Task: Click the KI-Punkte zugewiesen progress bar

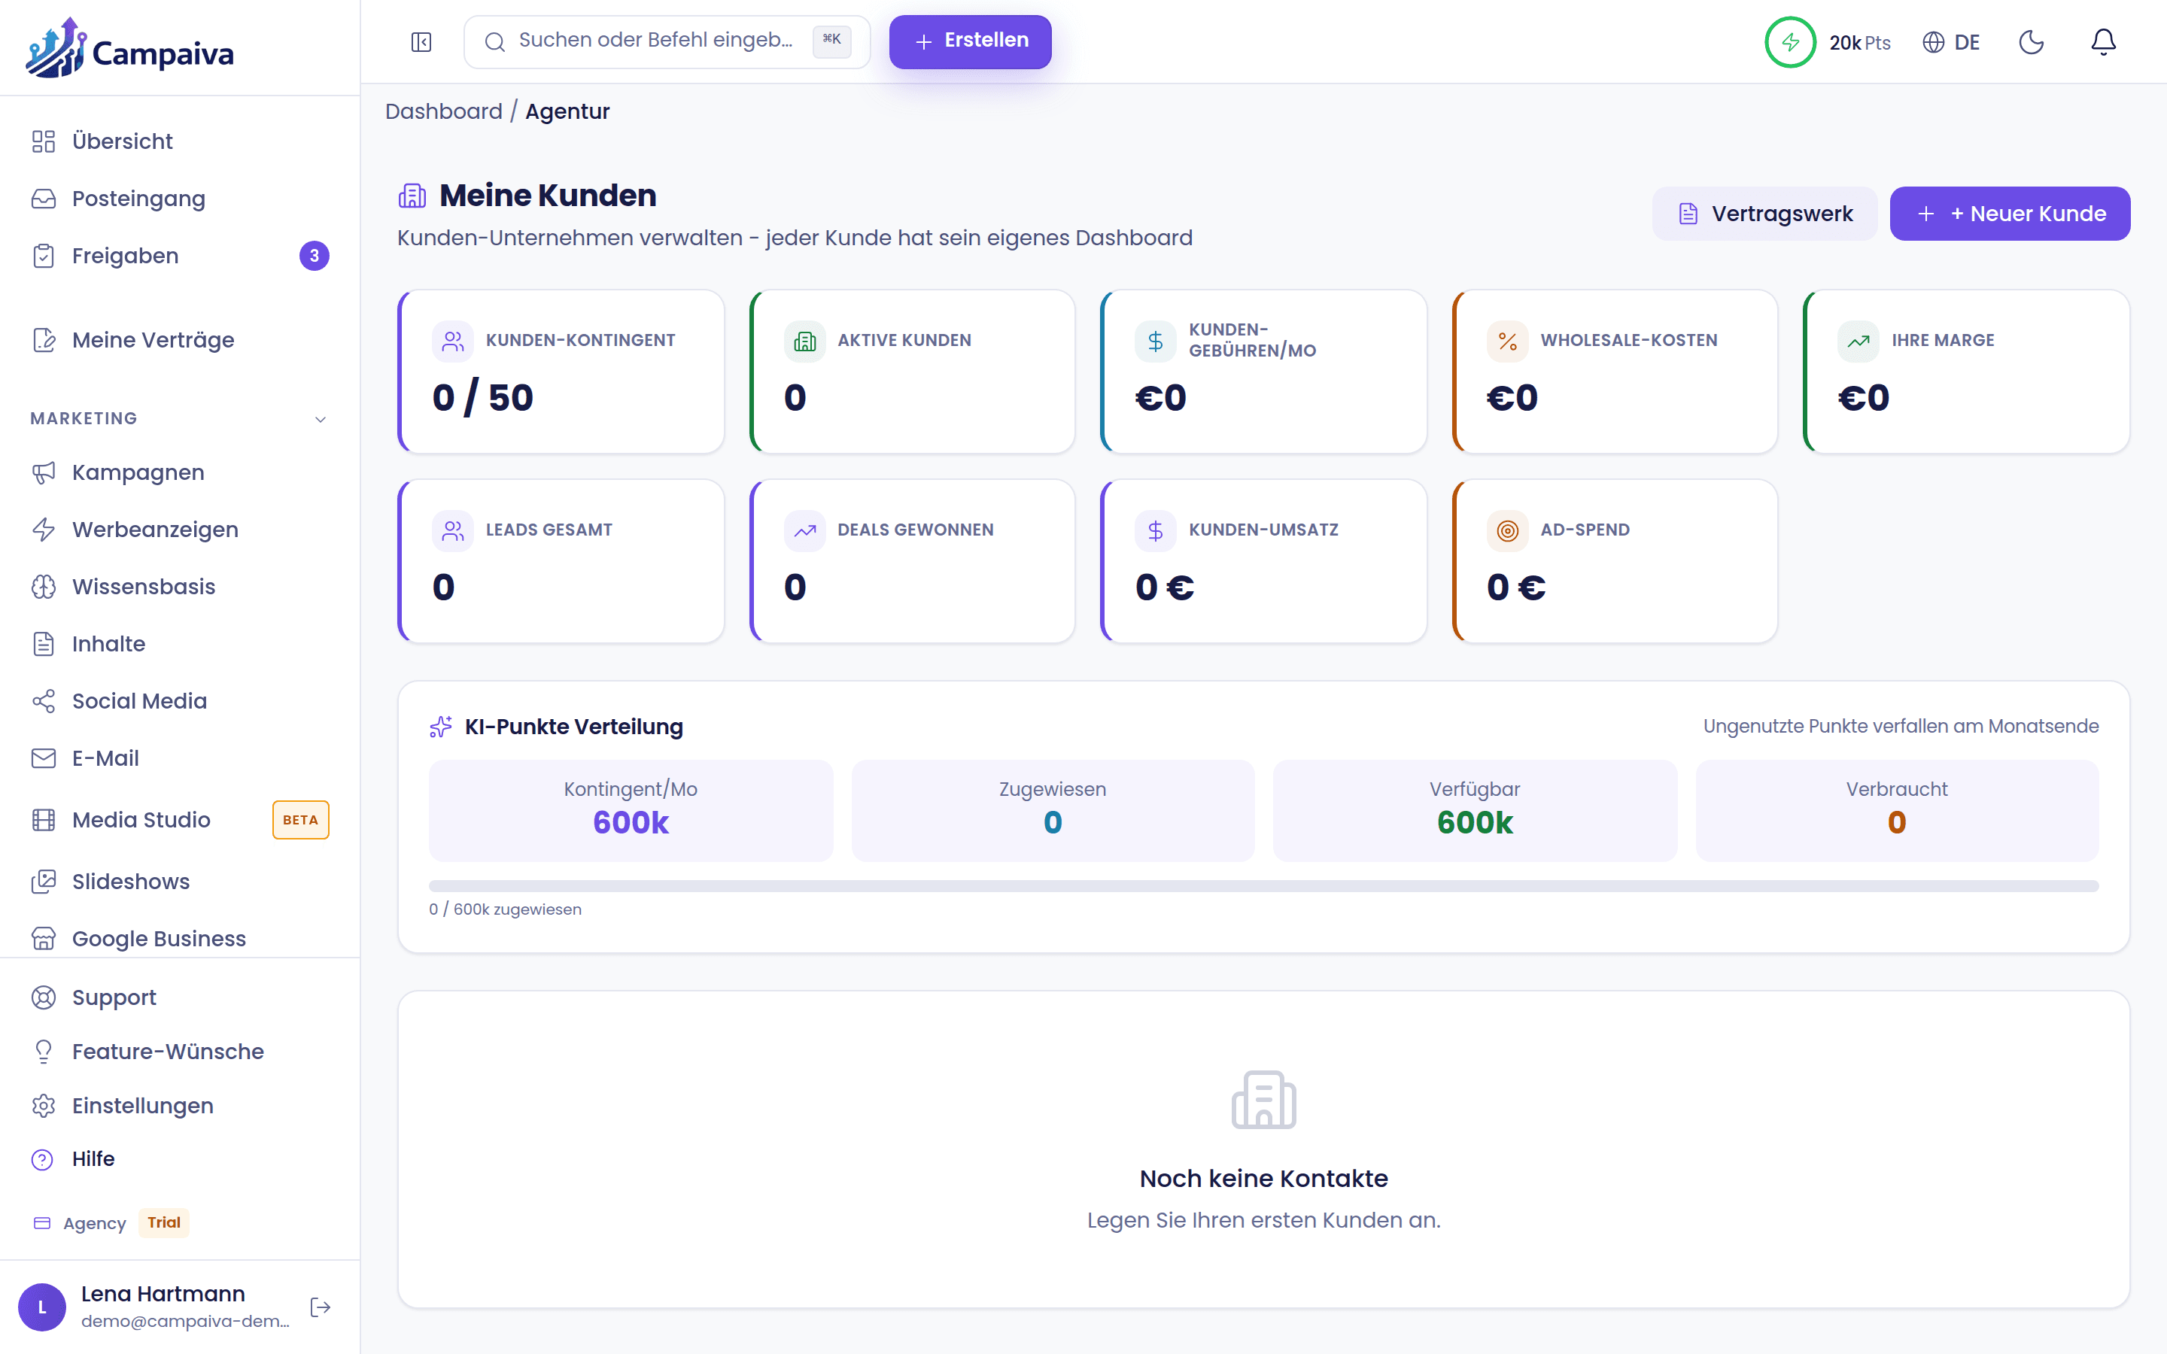Action: [1263, 885]
